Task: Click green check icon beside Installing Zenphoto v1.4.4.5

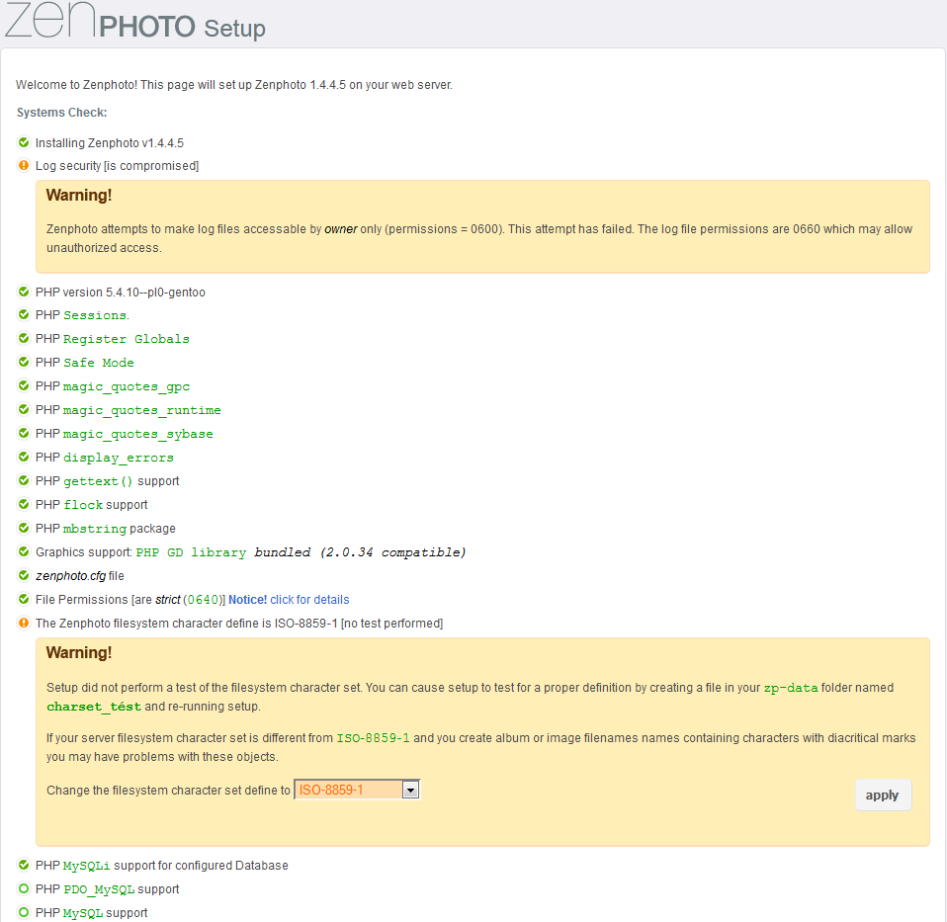Action: (x=24, y=142)
